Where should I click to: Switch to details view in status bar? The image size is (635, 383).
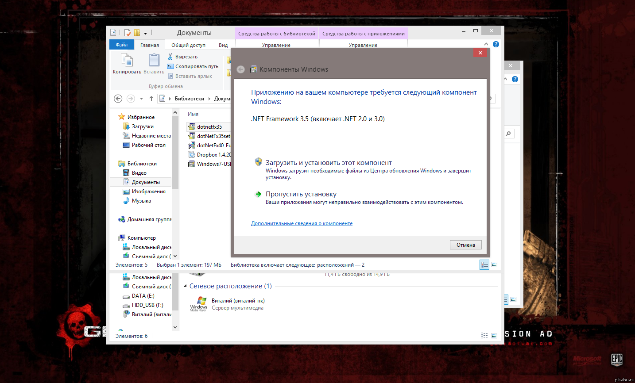pyautogui.click(x=484, y=264)
